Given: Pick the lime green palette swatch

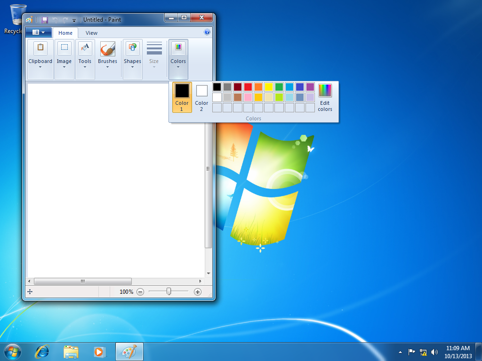Looking at the screenshot, I should 279,97.
